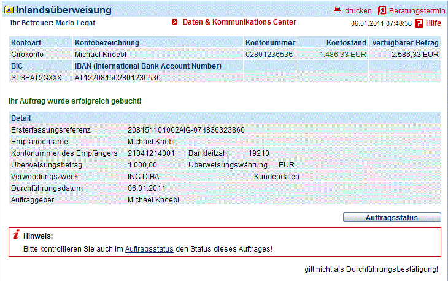Click the IBAN (International Bank Account Number) header
The image size is (448, 281).
click(x=148, y=66)
